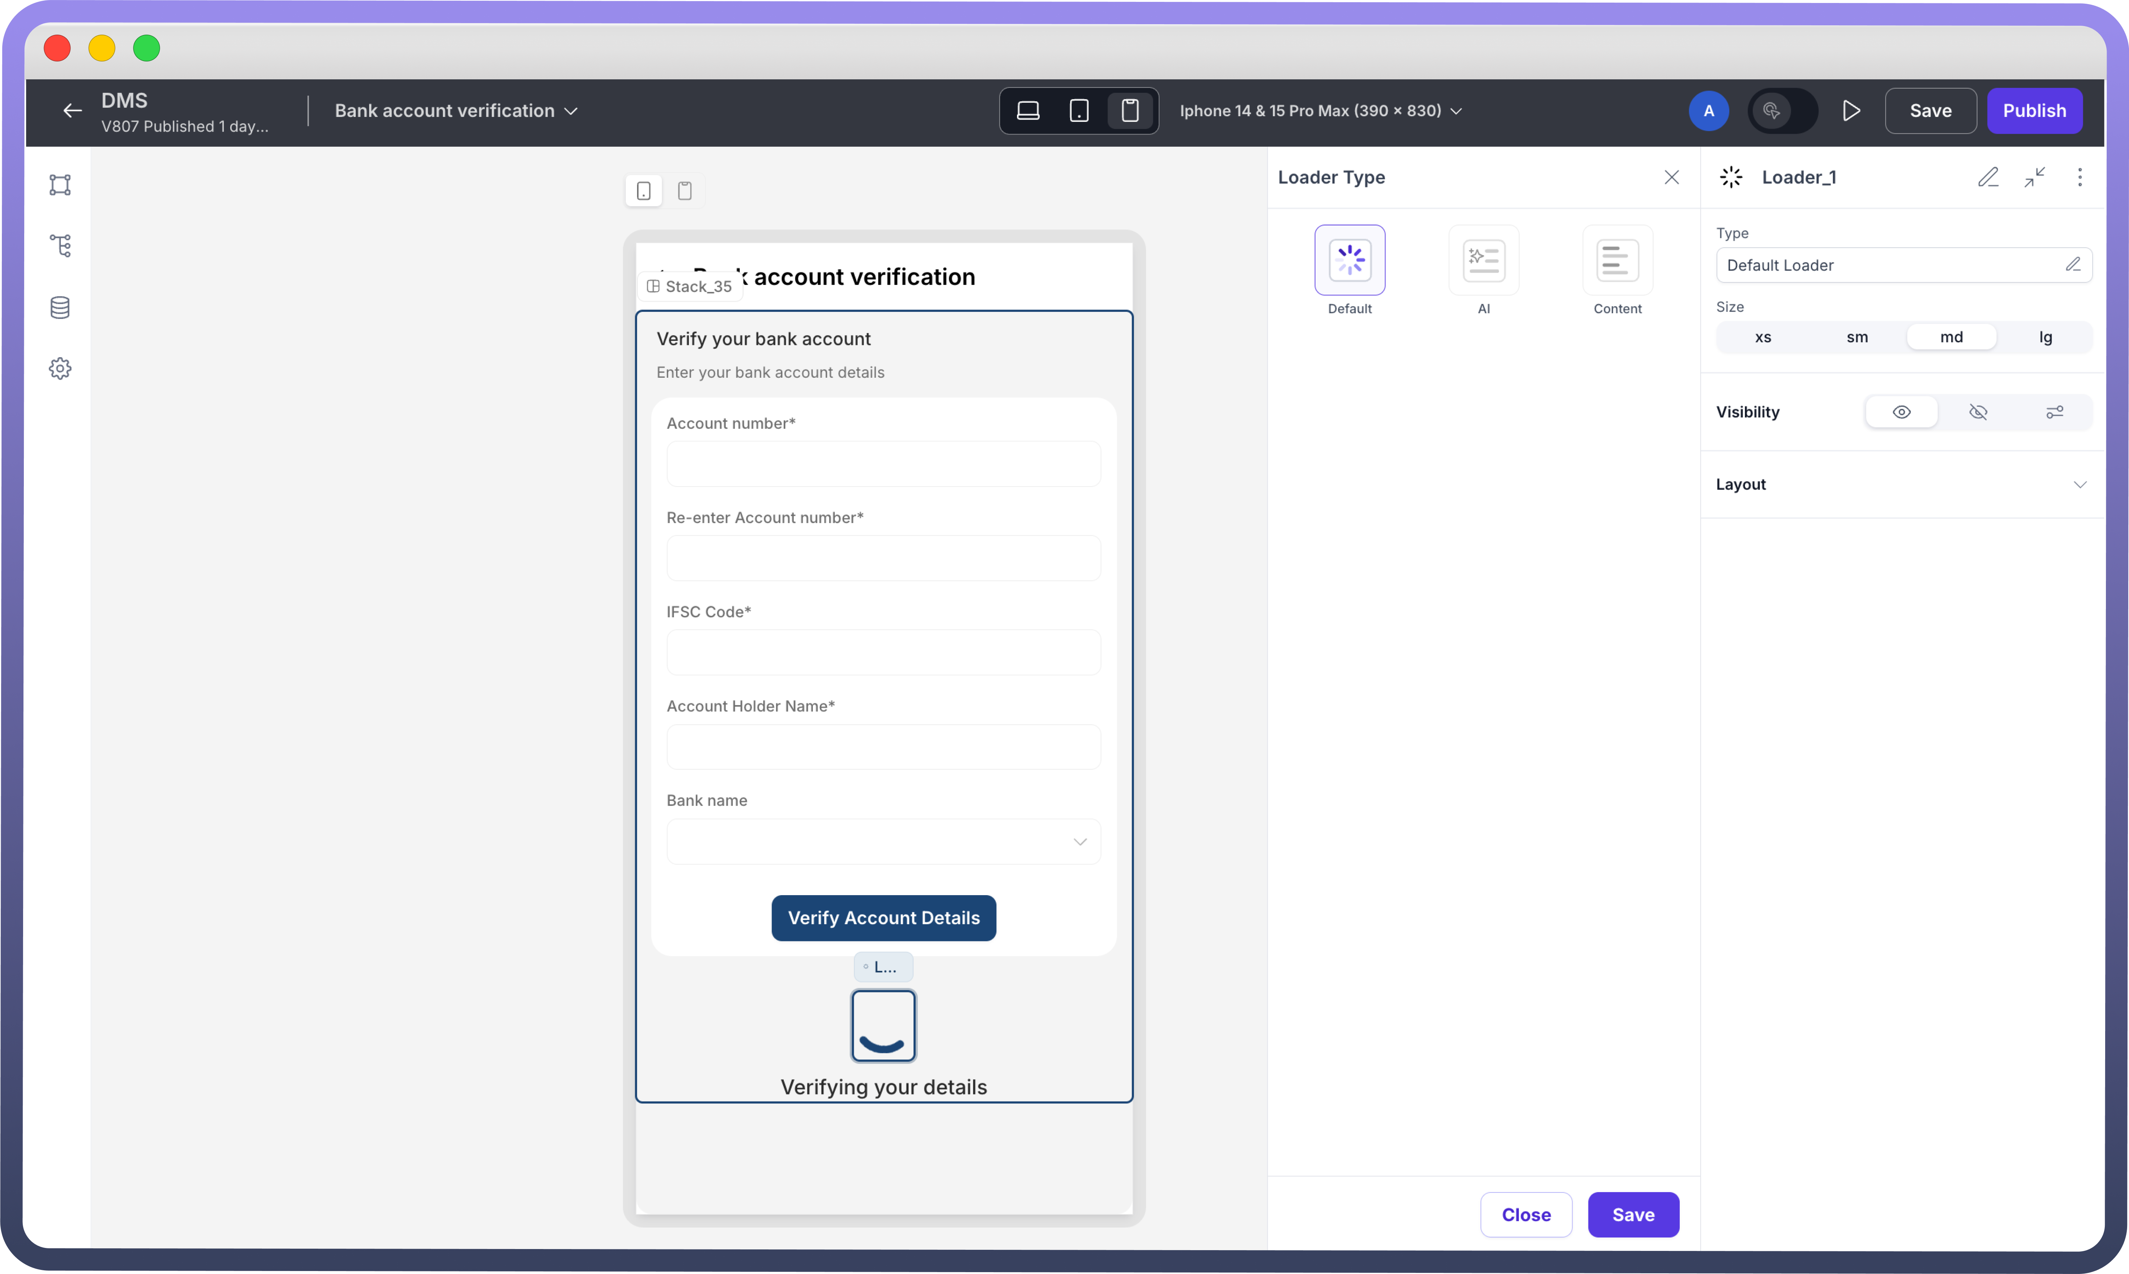Select the lg size option
This screenshot has height=1274, width=2129.
tap(2045, 337)
